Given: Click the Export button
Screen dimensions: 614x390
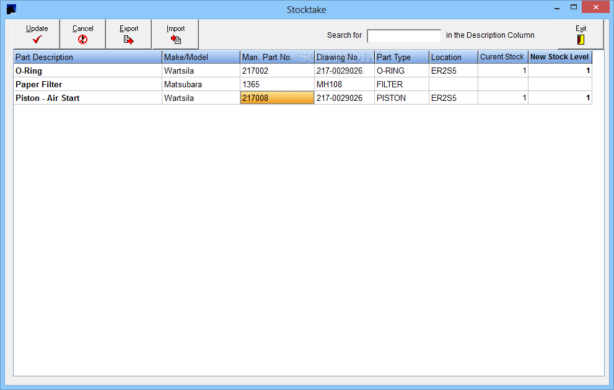Looking at the screenshot, I should pyautogui.click(x=129, y=34).
